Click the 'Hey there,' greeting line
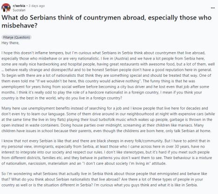The width and height of the screenshot is (218, 194). 10,43
